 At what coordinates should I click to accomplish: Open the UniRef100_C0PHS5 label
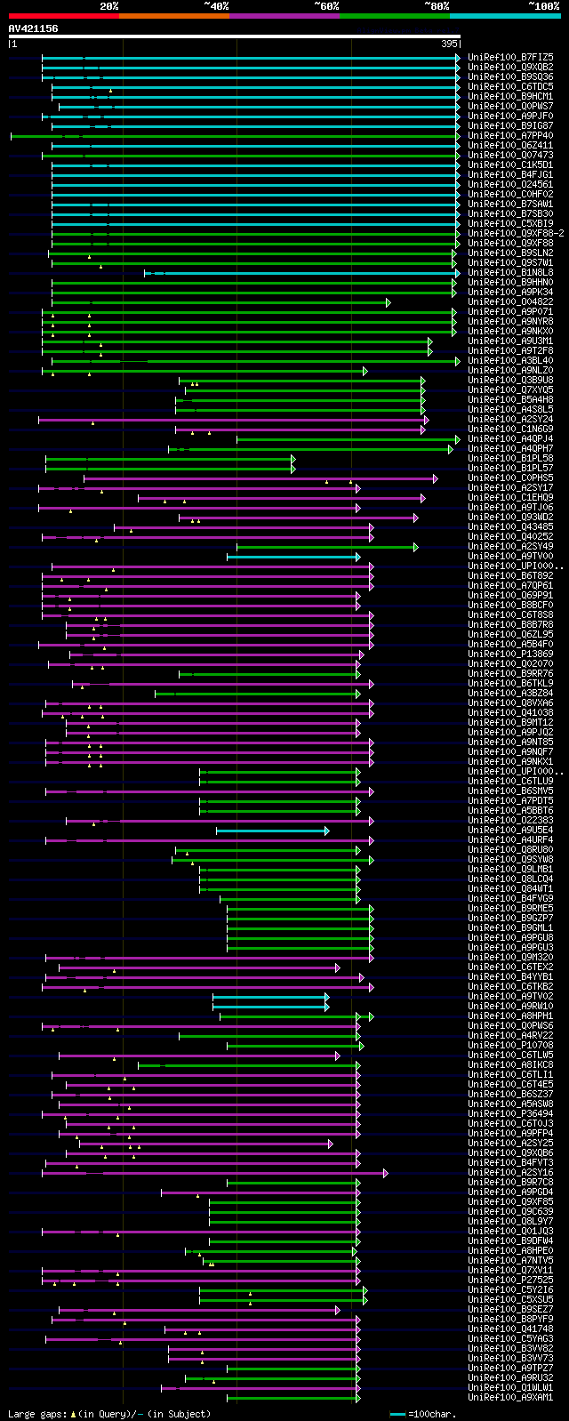(x=510, y=478)
